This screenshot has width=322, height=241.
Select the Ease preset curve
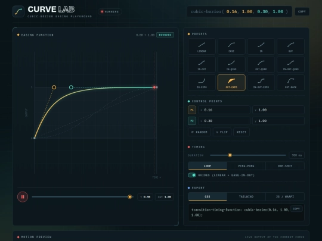(231, 46)
